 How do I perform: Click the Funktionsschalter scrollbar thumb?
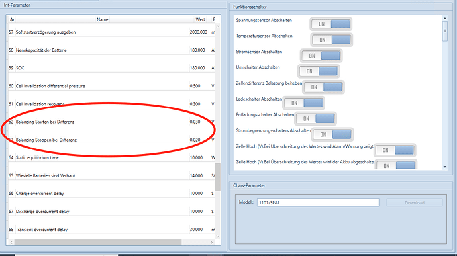(x=445, y=32)
